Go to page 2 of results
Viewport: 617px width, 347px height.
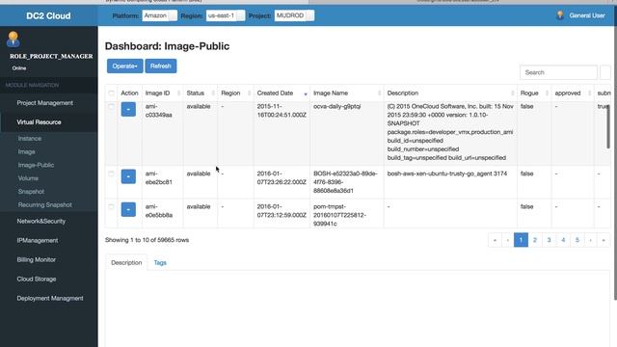535,240
